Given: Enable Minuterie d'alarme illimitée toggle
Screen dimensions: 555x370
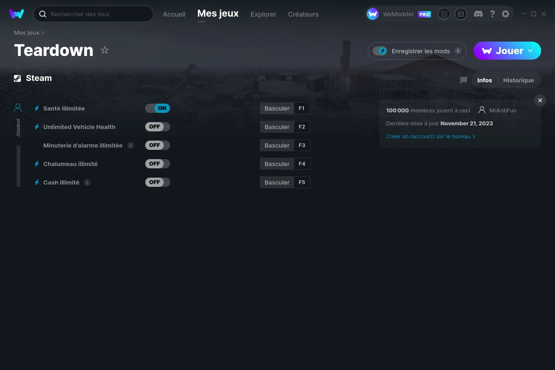Looking at the screenshot, I should click(x=158, y=145).
